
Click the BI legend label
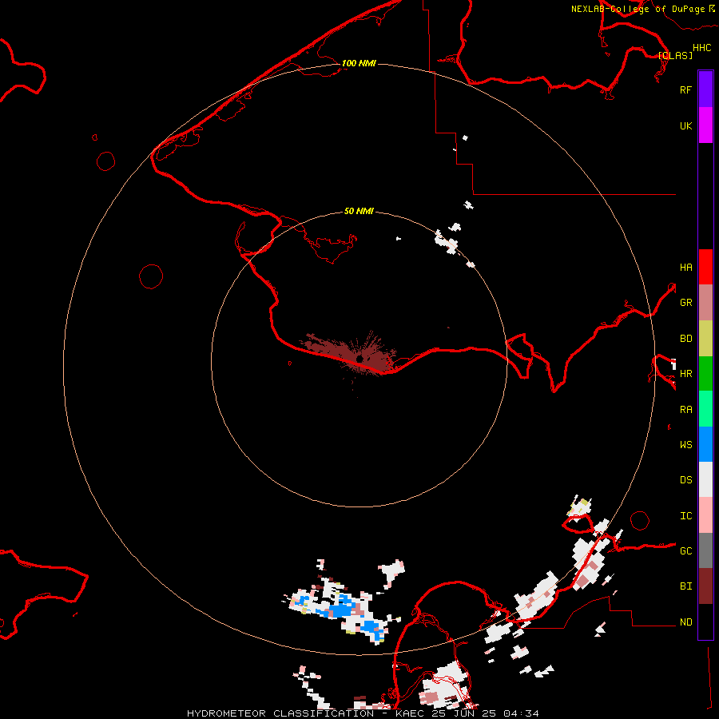(x=685, y=586)
